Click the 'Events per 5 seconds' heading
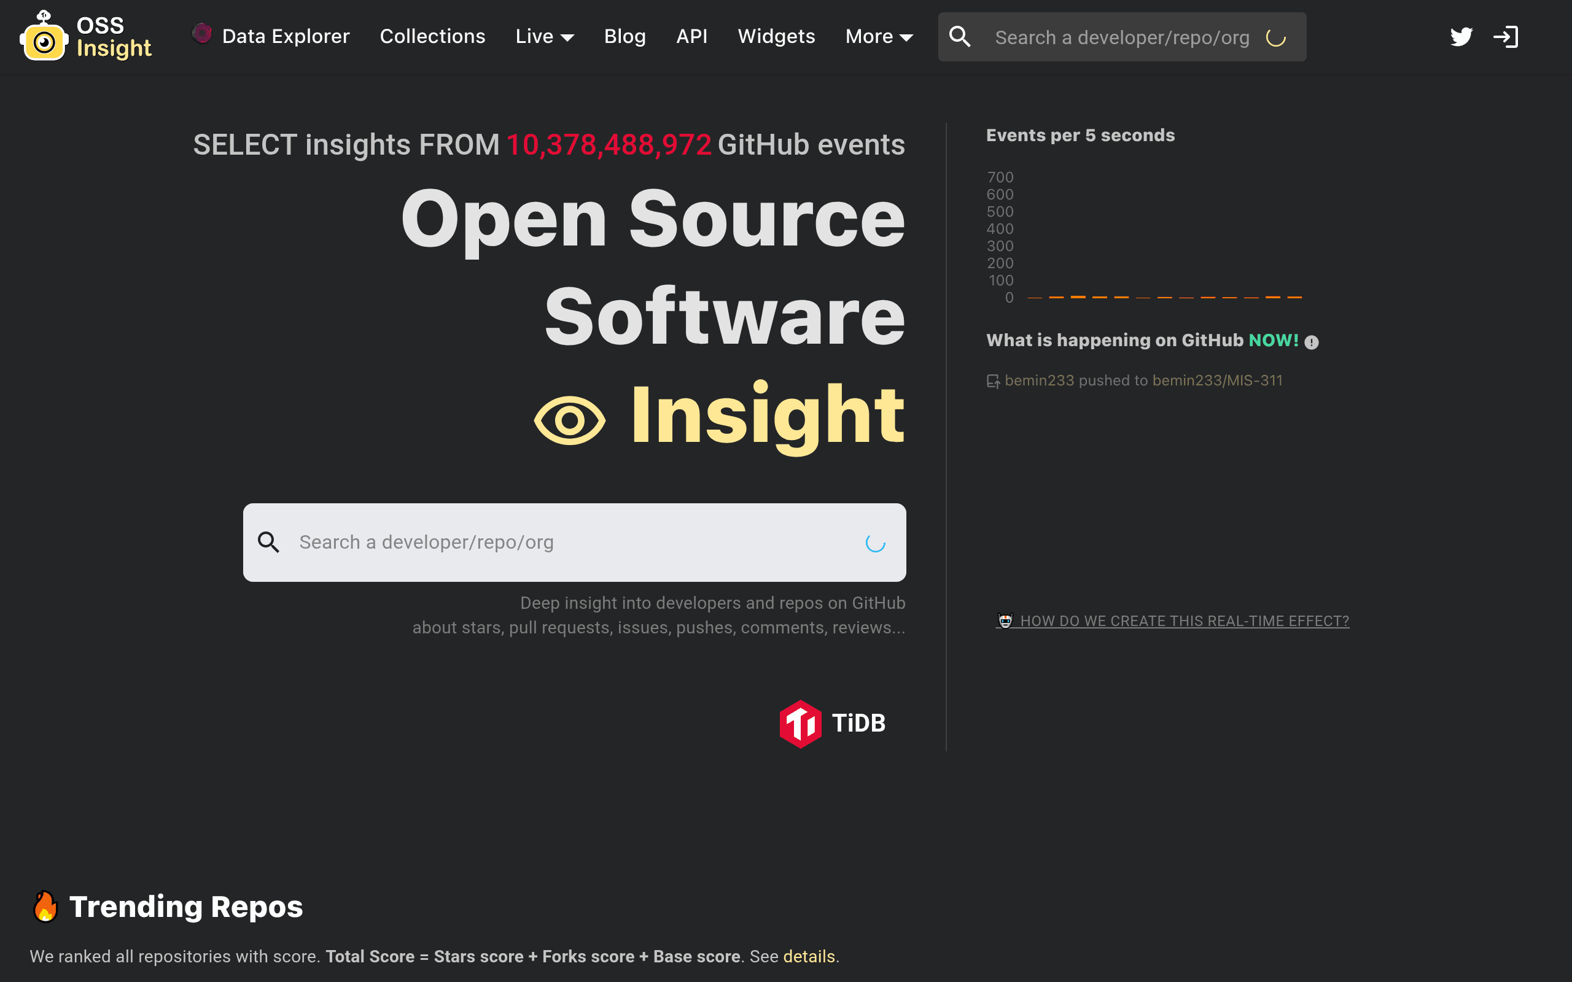1572x982 pixels. [x=1080, y=135]
